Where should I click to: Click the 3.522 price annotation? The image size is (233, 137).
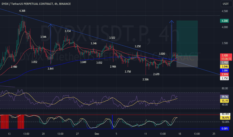112,38
